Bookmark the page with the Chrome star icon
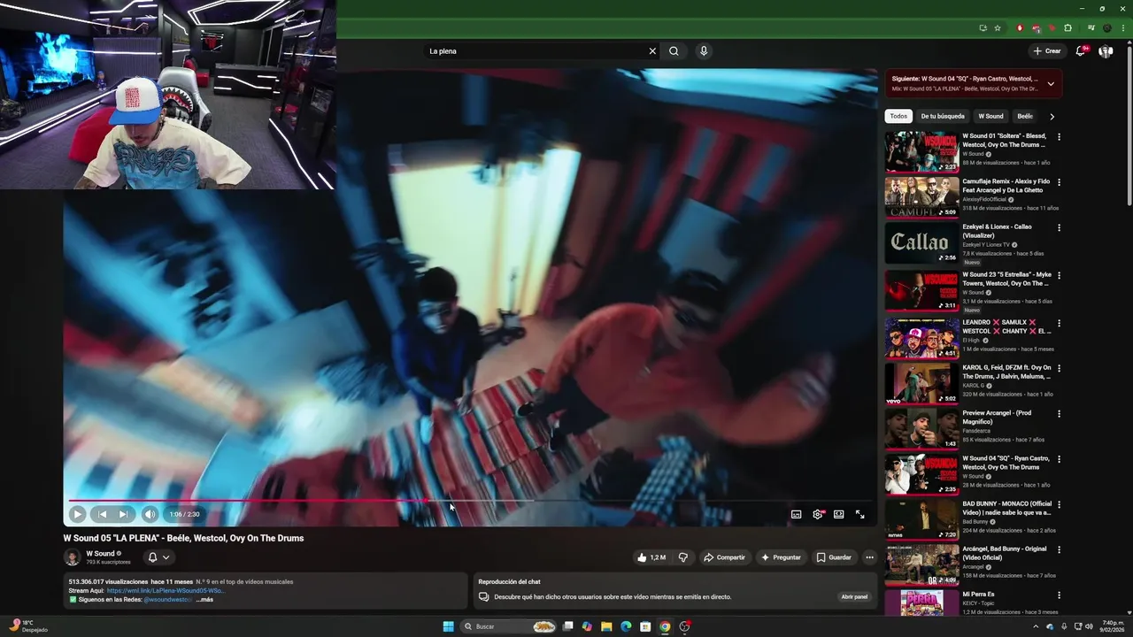The height and width of the screenshot is (637, 1133). coord(997,28)
